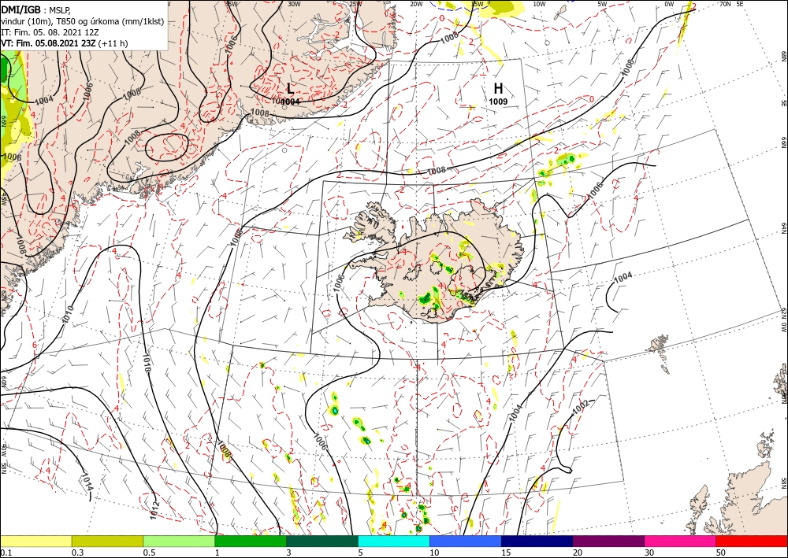
Task: Click the 1009 pressure value under H
Action: click(498, 102)
